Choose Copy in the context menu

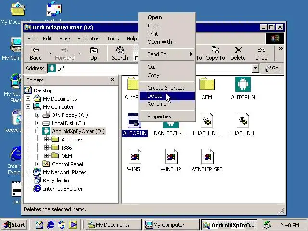167,75
